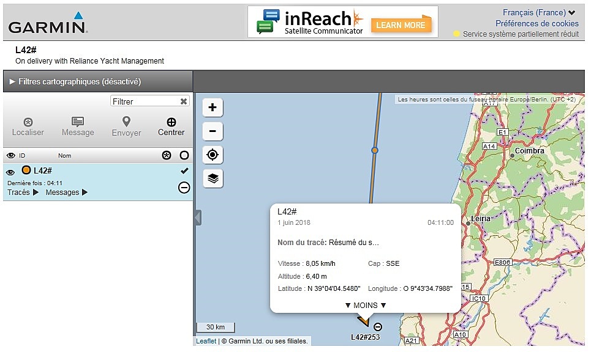Toggle visibility eye for L42# row
This screenshot has height=352, width=591.
(x=10, y=172)
